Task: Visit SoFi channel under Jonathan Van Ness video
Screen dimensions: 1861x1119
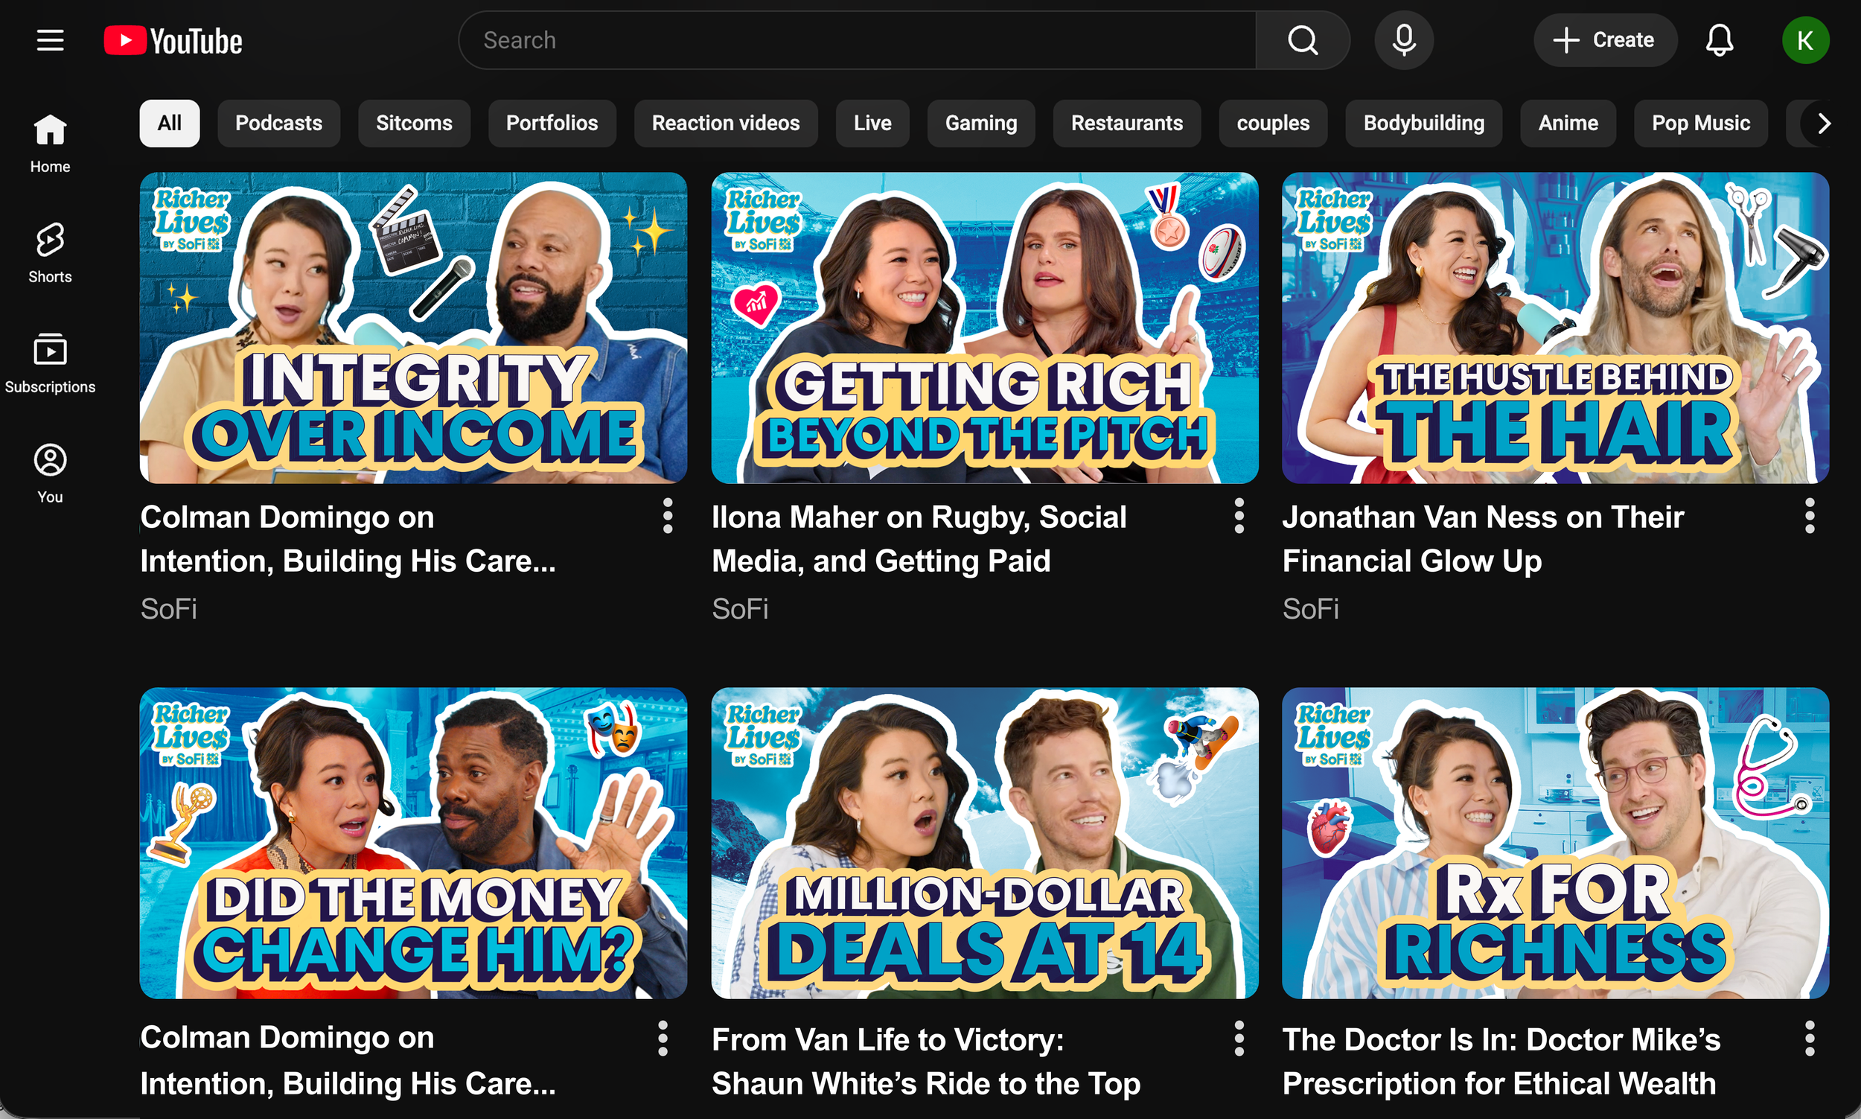Action: (1311, 608)
